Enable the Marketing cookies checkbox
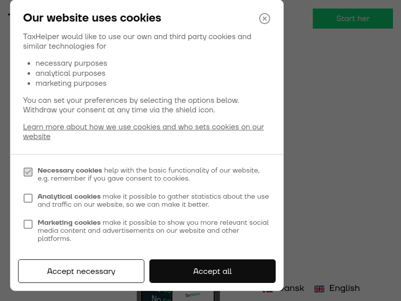Image resolution: width=401 pixels, height=301 pixels. (28, 224)
